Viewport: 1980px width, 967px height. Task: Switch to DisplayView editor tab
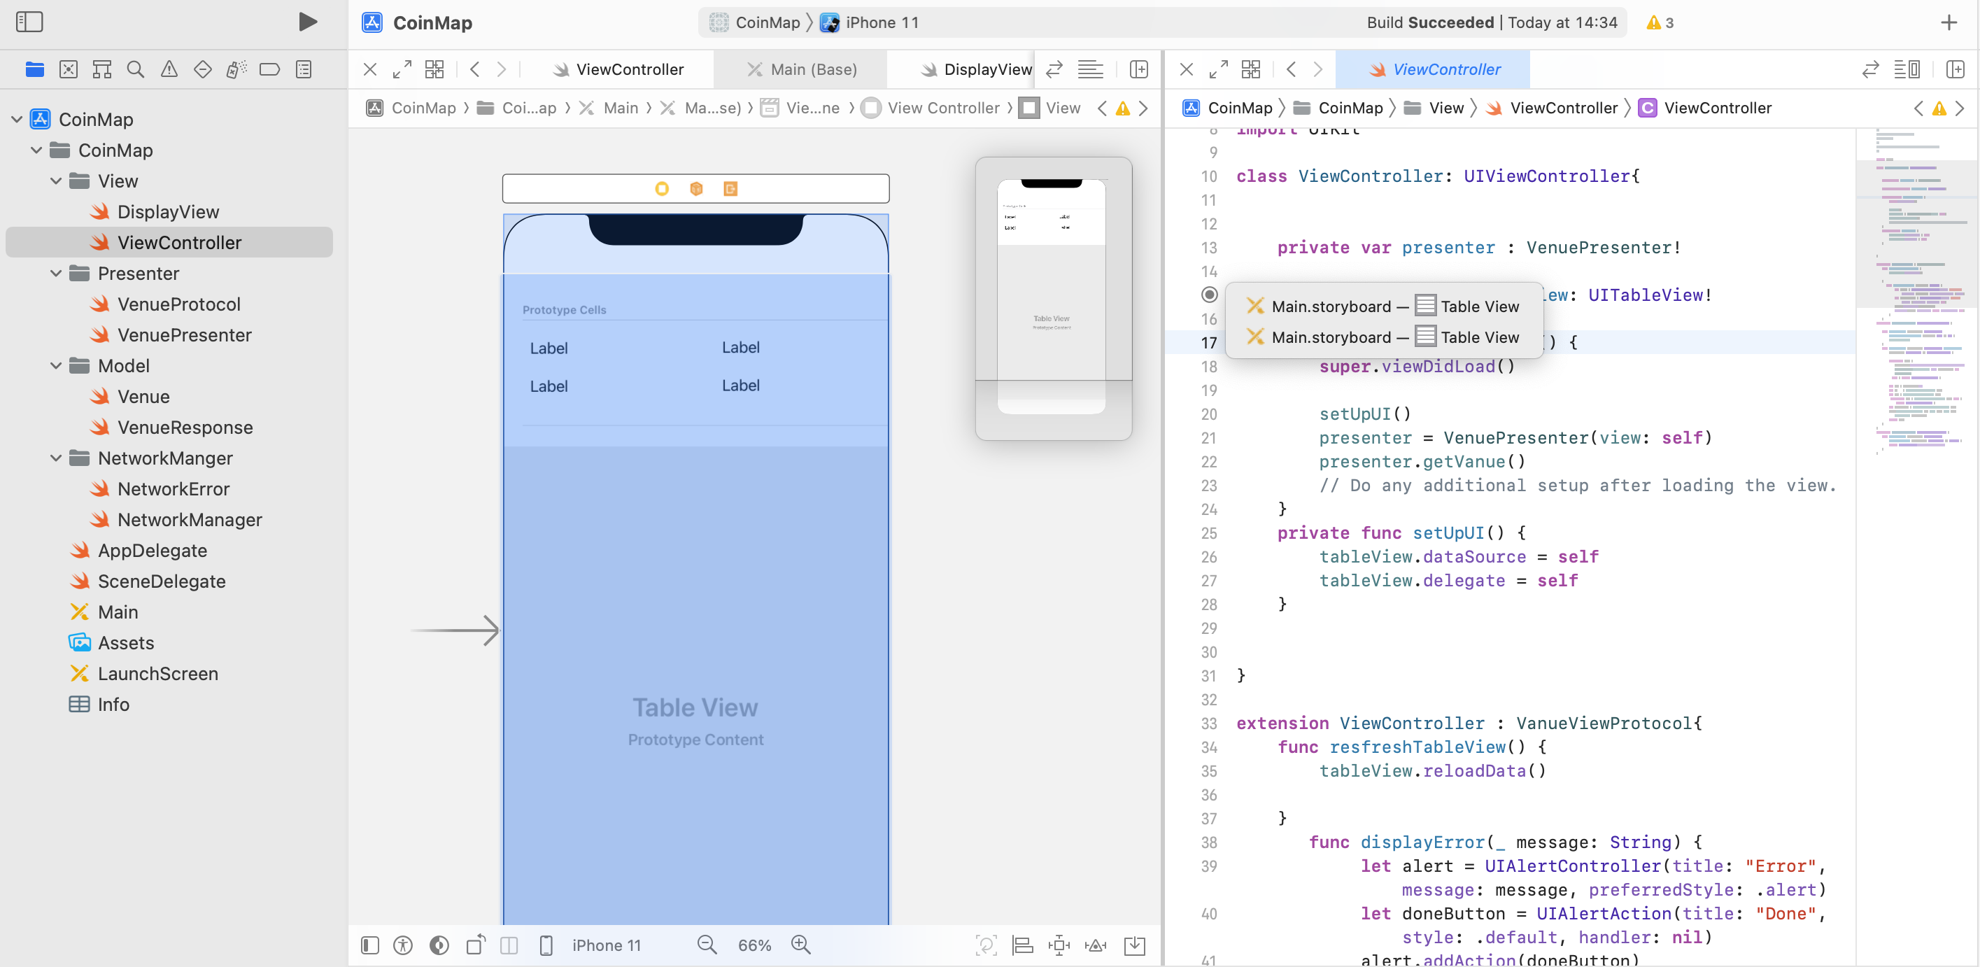click(x=975, y=69)
